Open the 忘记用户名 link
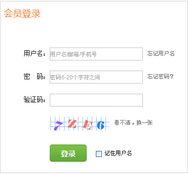 [x=161, y=54]
